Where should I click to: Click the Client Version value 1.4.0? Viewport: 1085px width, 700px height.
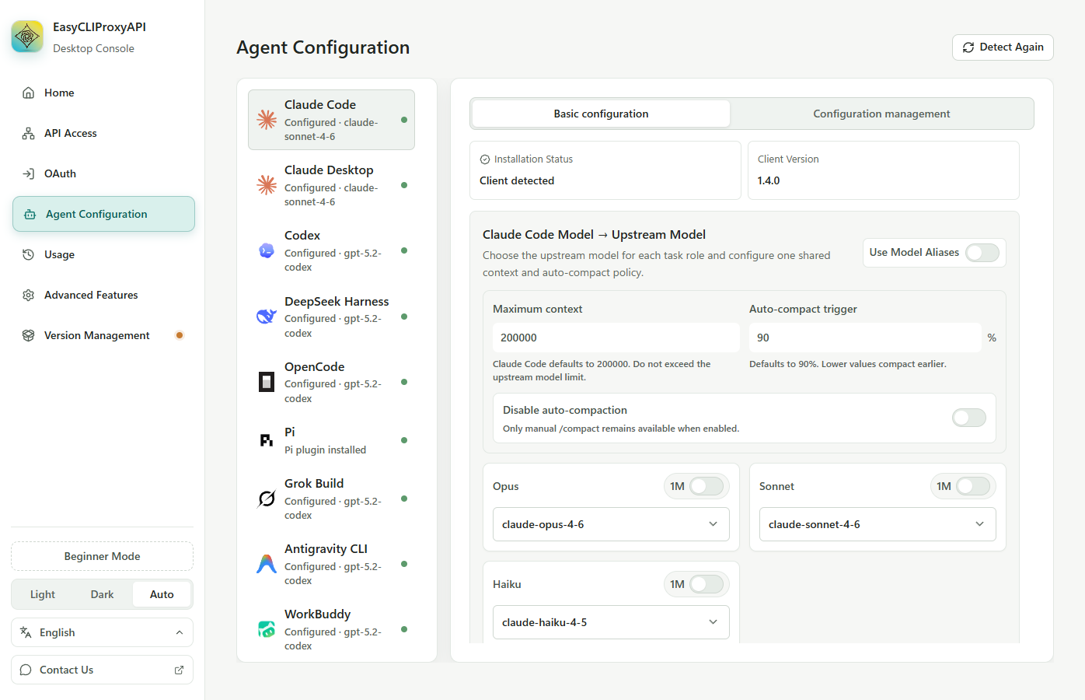tap(769, 180)
